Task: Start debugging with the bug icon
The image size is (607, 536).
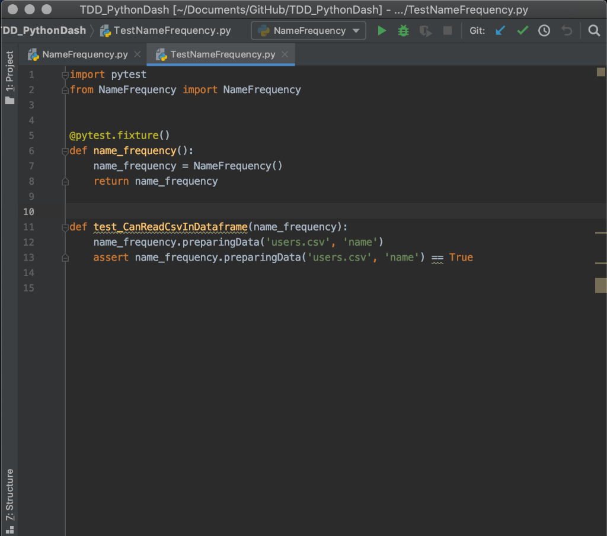Action: [404, 30]
